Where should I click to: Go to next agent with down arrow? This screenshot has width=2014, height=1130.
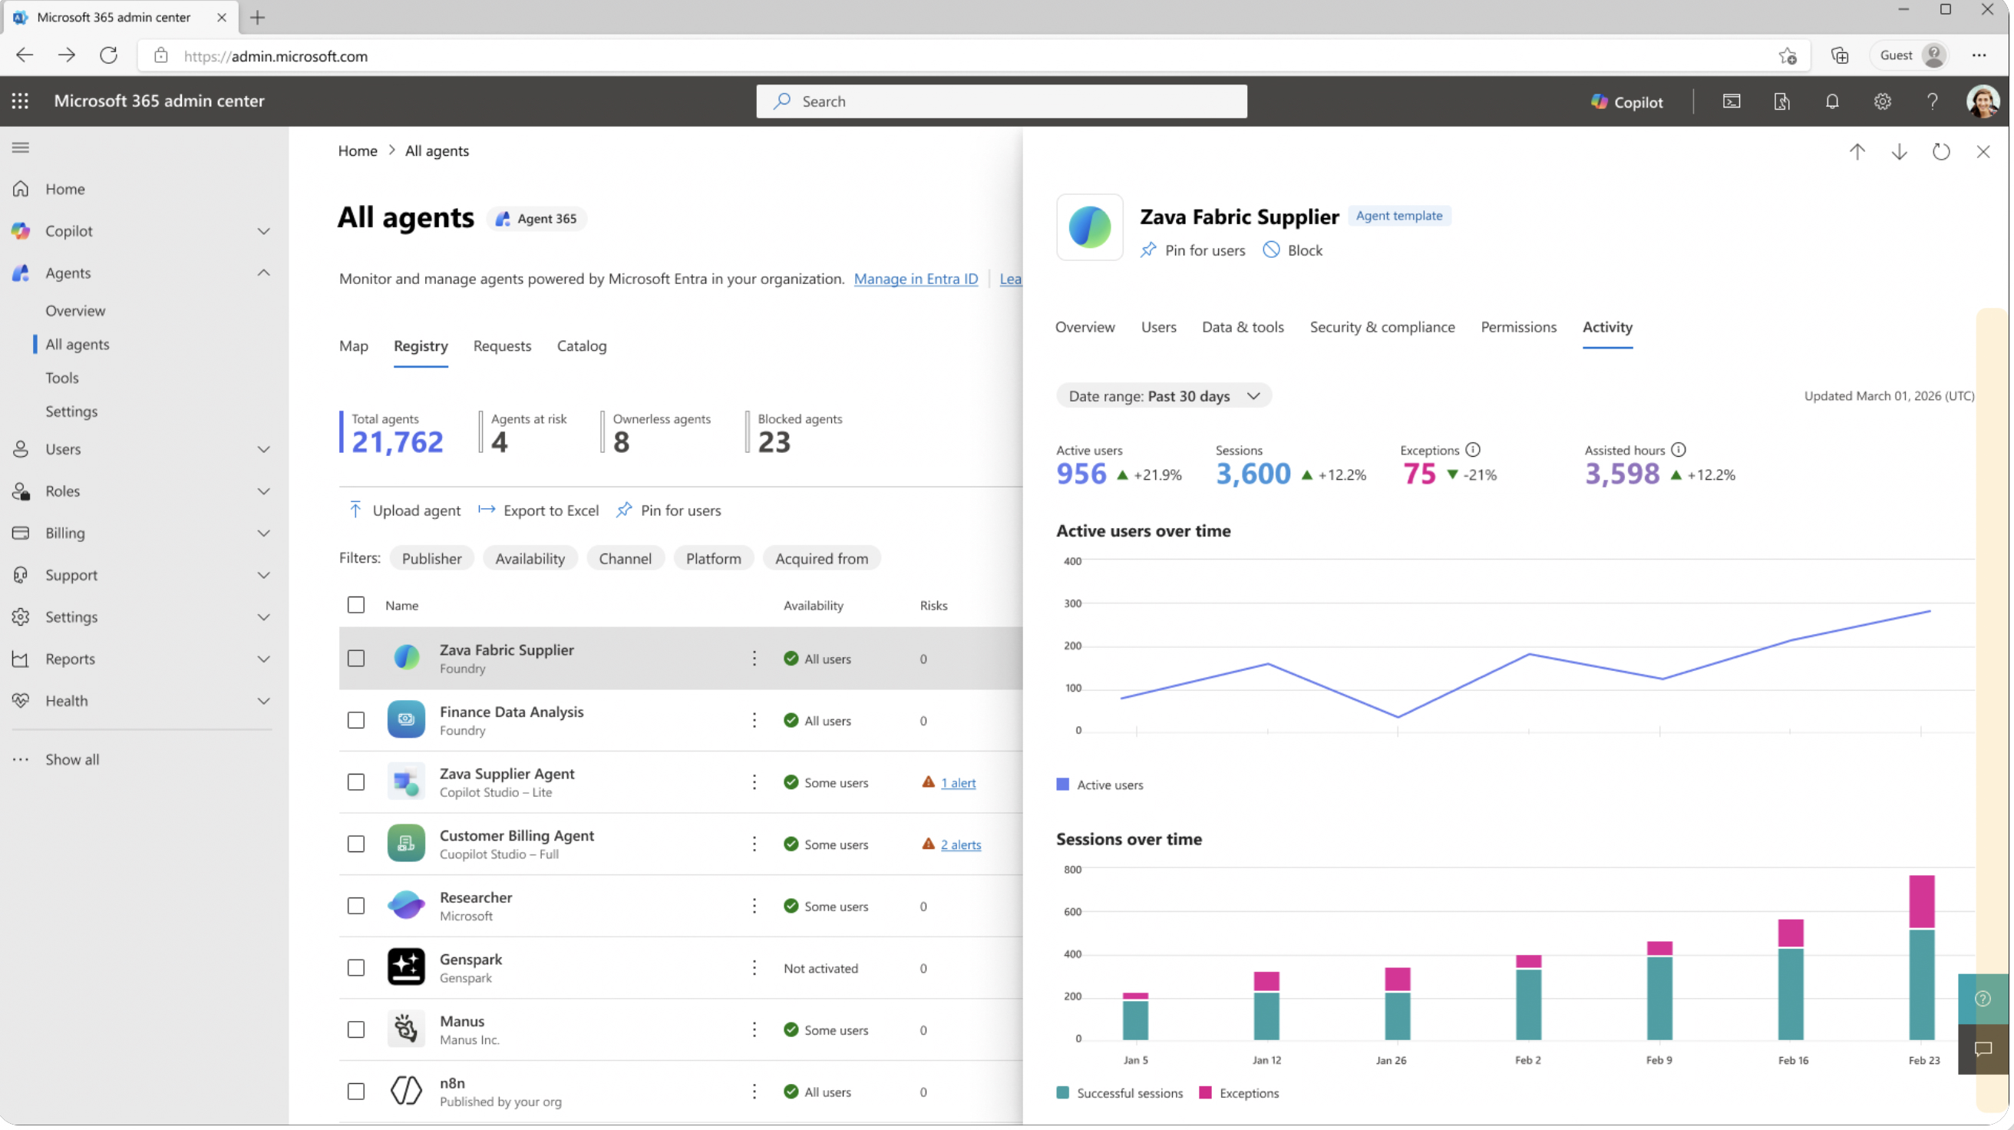coord(1899,152)
